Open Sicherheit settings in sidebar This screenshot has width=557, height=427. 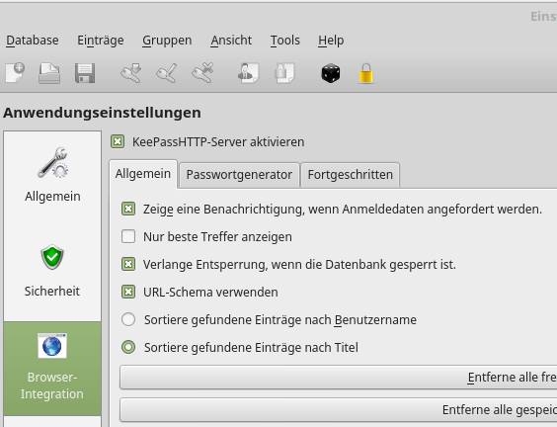click(52, 271)
